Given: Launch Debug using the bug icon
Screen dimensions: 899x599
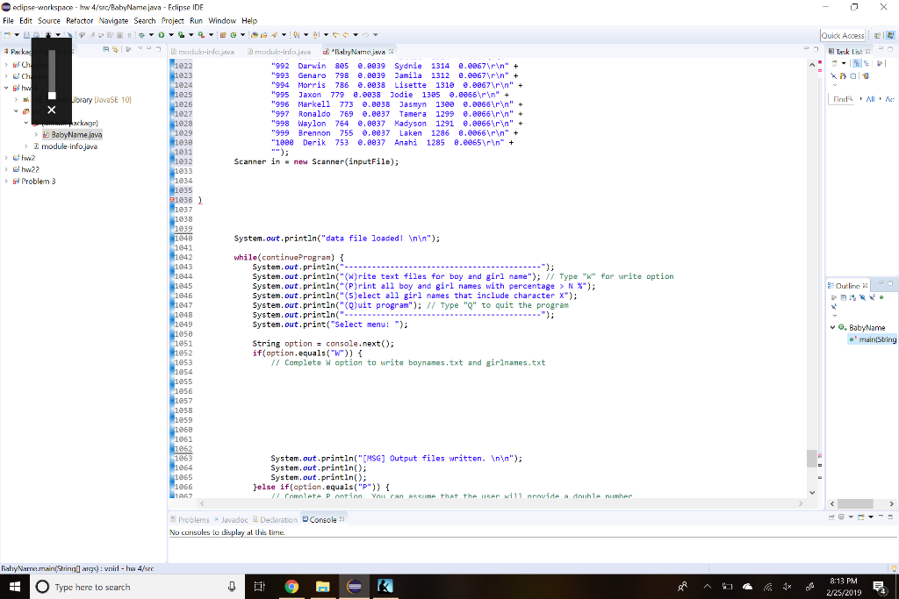Looking at the screenshot, I should tap(140, 35).
